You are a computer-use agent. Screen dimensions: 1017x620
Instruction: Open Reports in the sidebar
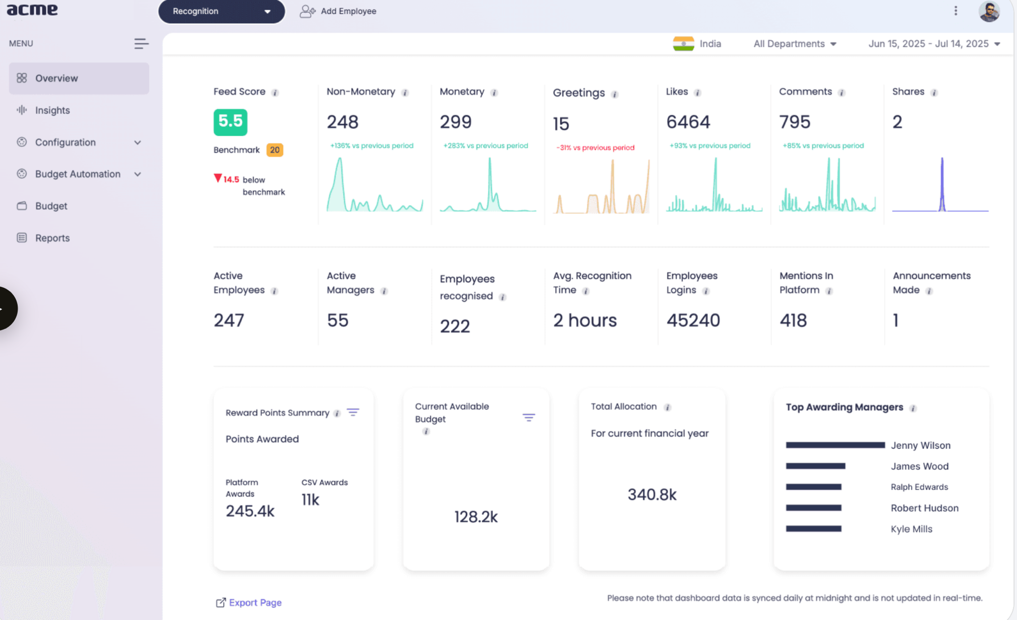pyautogui.click(x=79, y=238)
